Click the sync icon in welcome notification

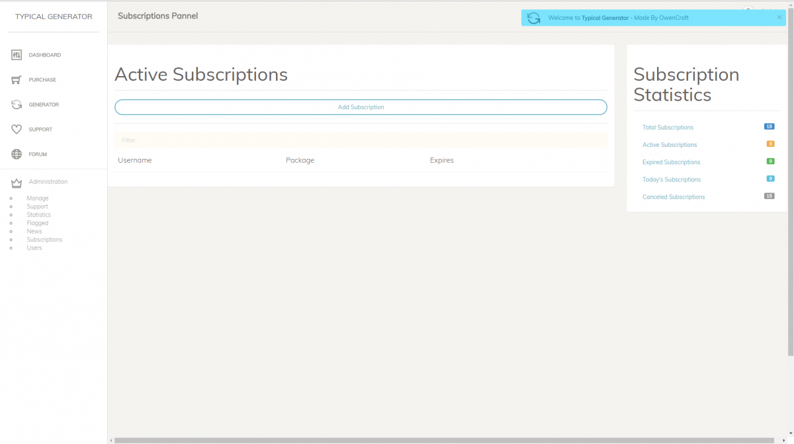click(x=534, y=18)
